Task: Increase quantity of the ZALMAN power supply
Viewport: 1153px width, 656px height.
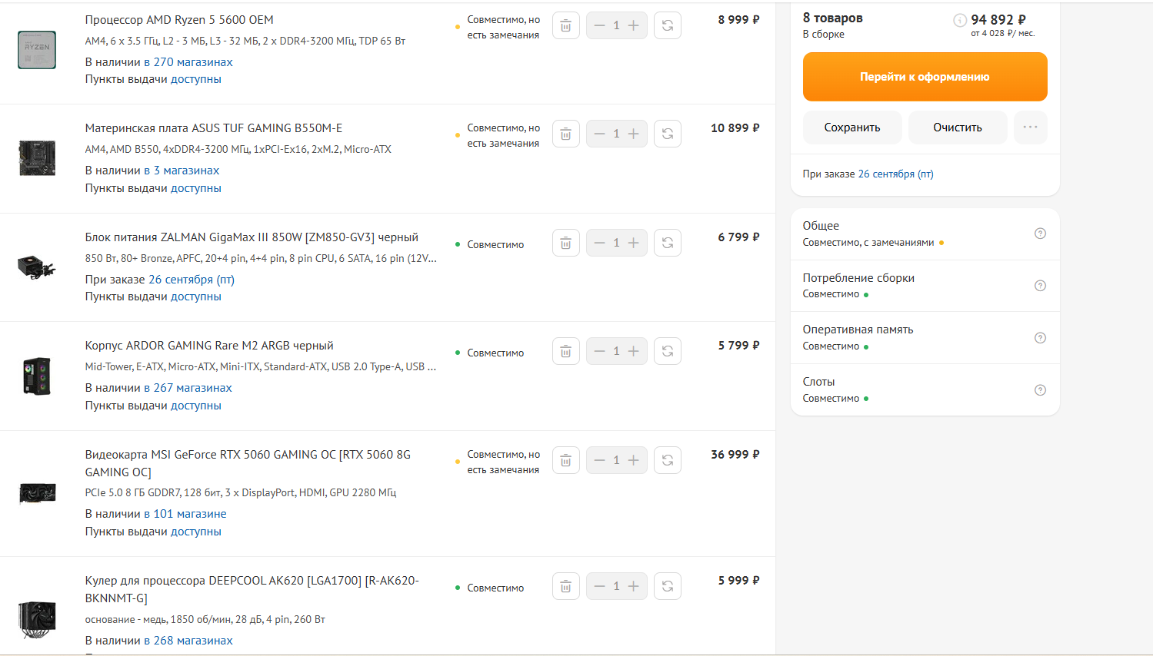Action: click(634, 243)
